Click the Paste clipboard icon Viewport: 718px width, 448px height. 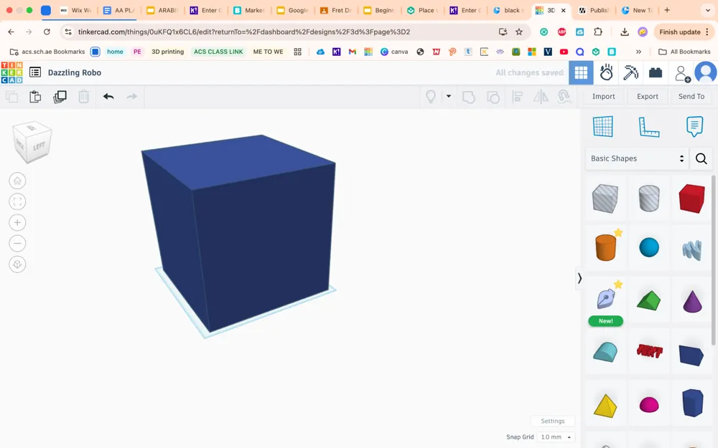(x=35, y=97)
